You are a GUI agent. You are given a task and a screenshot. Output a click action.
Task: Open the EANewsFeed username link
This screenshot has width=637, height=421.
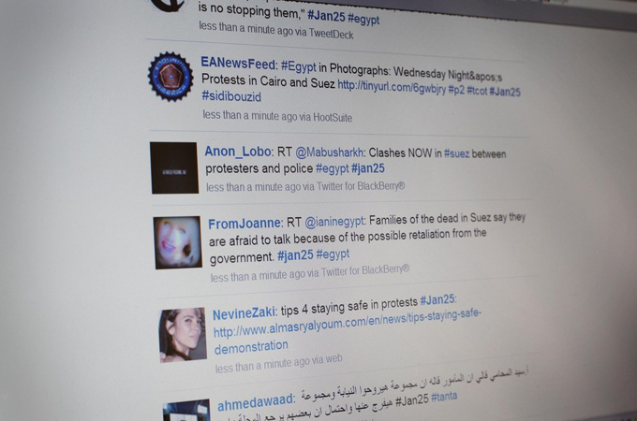[x=238, y=64]
